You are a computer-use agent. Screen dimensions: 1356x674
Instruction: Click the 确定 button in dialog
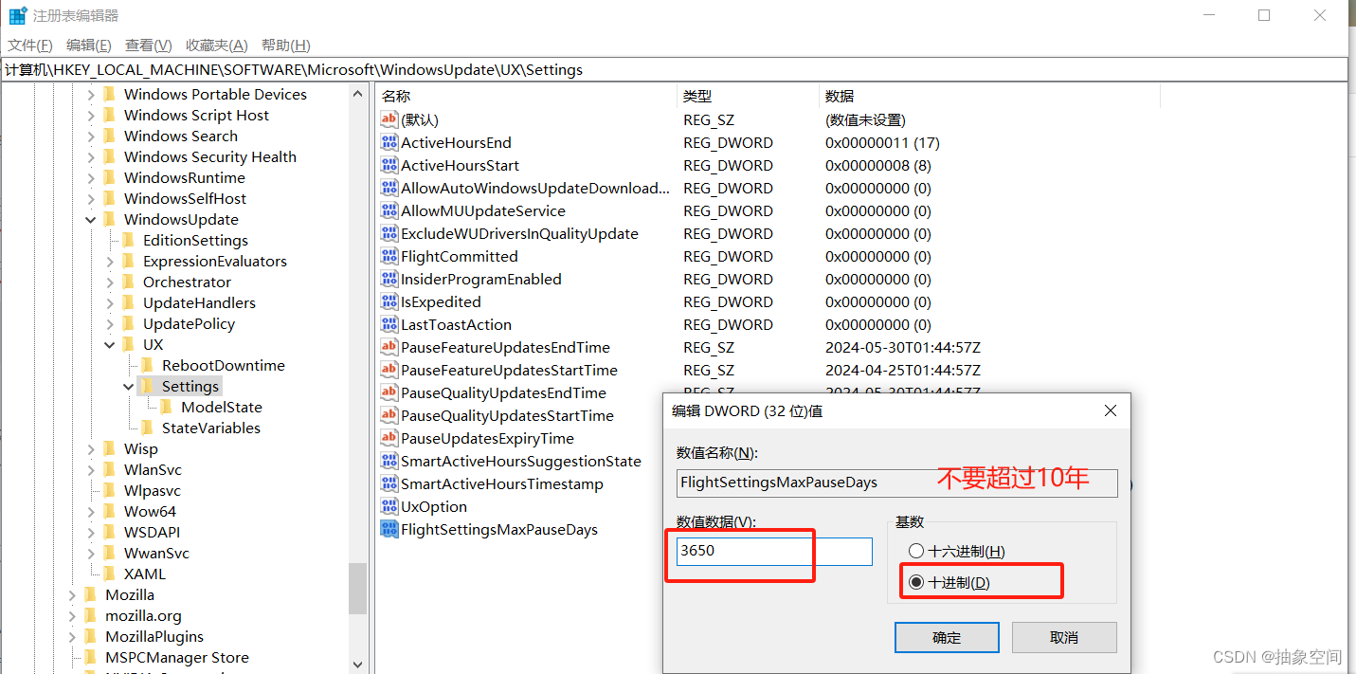(947, 637)
